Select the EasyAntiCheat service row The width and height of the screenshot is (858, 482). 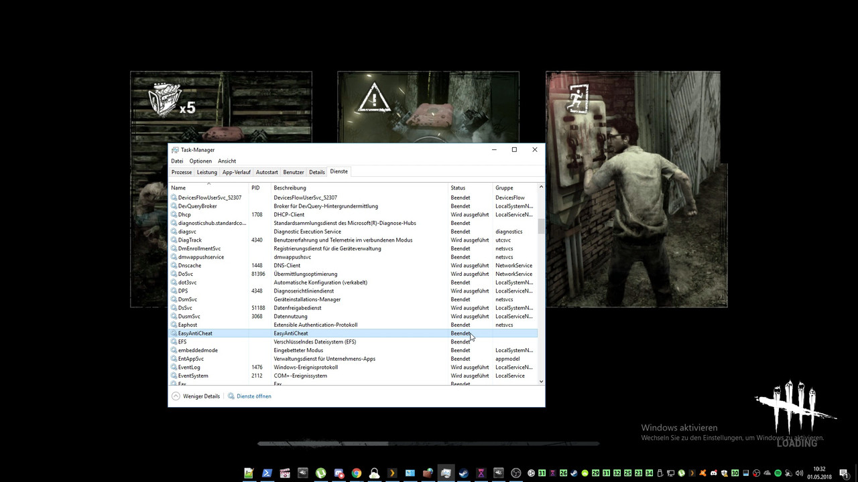(x=353, y=333)
